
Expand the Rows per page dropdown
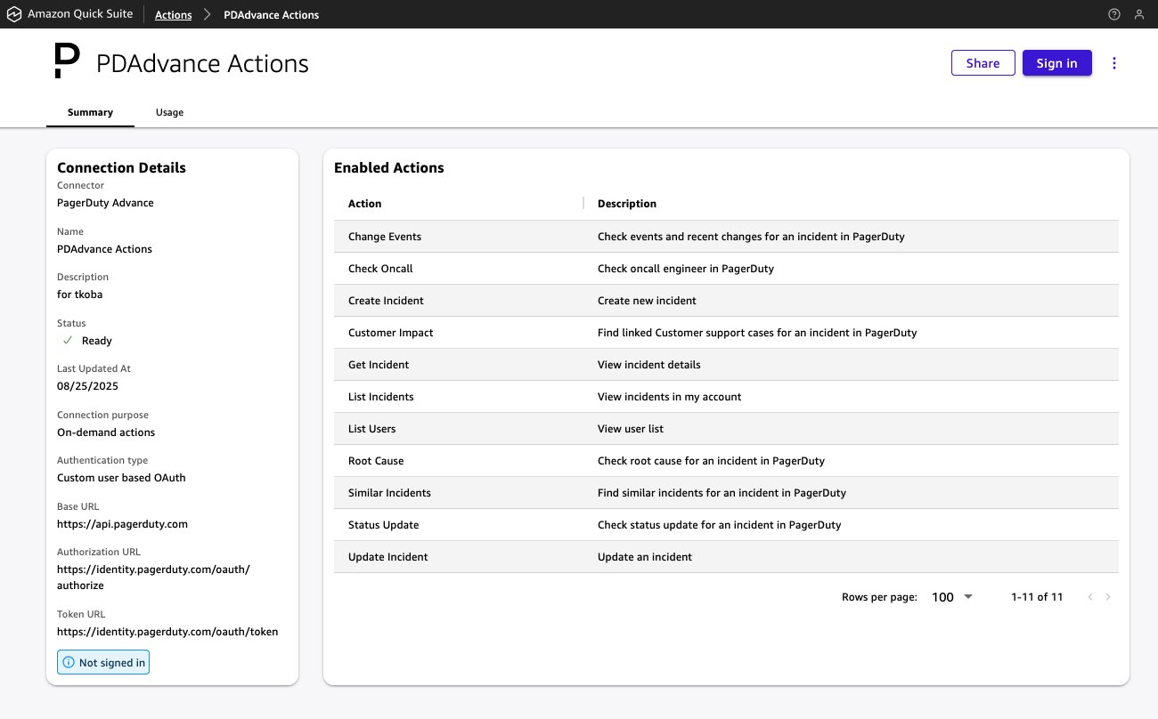[952, 597]
